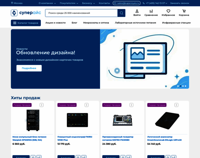This screenshot has height=158, width=200.
Task: Go to the Блог section
Action: (x=74, y=23)
